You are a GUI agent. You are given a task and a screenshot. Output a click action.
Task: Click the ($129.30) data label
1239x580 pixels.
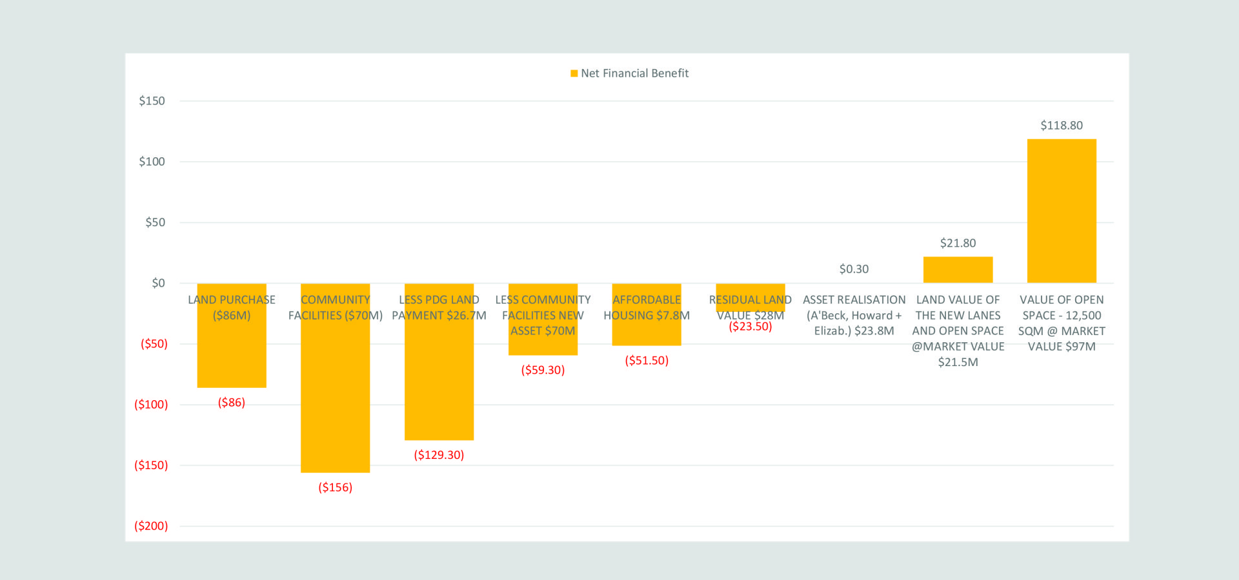439,456
